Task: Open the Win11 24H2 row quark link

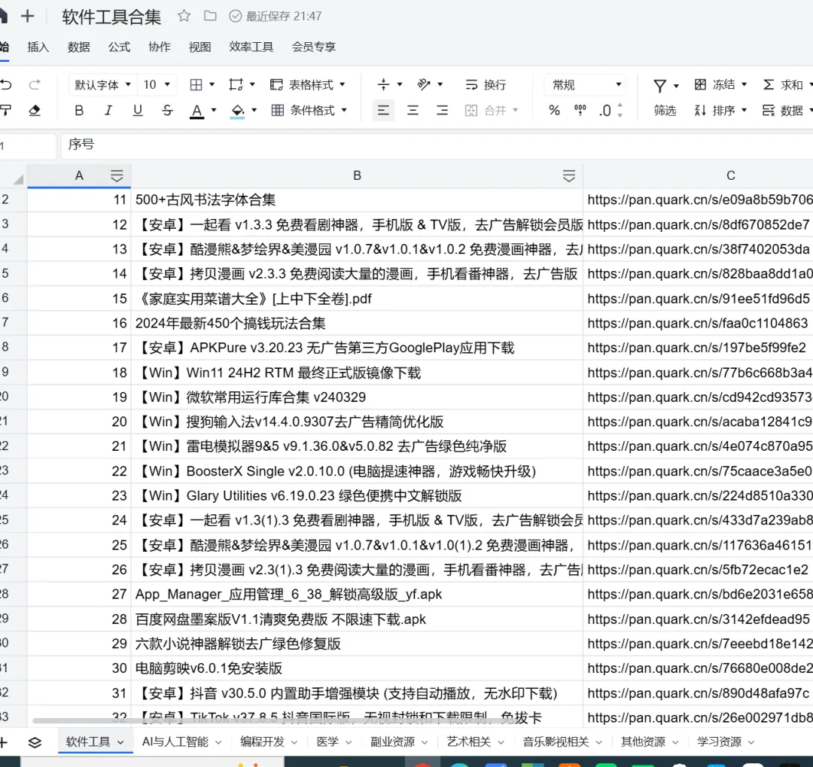Action: point(700,373)
